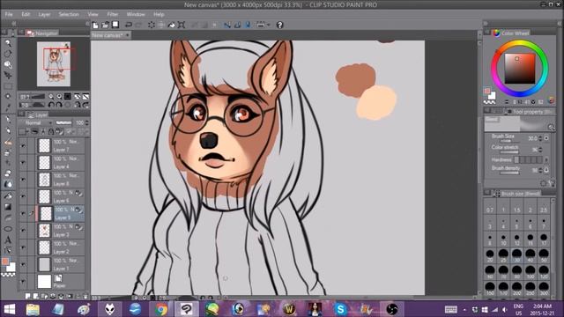Viewport: 564px width, 317px height.
Task: Hide Layer 1 with its eye icon
Action: point(24,264)
